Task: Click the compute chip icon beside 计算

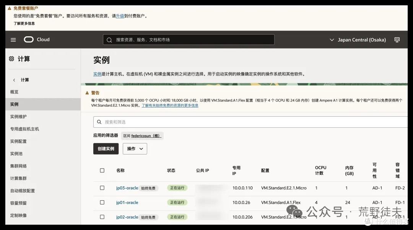Action: [x=11, y=59]
